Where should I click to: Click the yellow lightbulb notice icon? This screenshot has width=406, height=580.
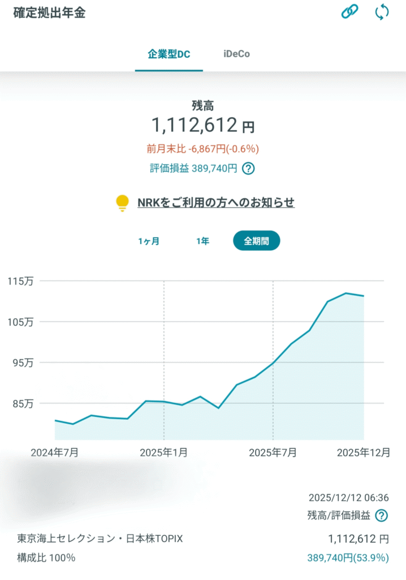click(x=122, y=203)
